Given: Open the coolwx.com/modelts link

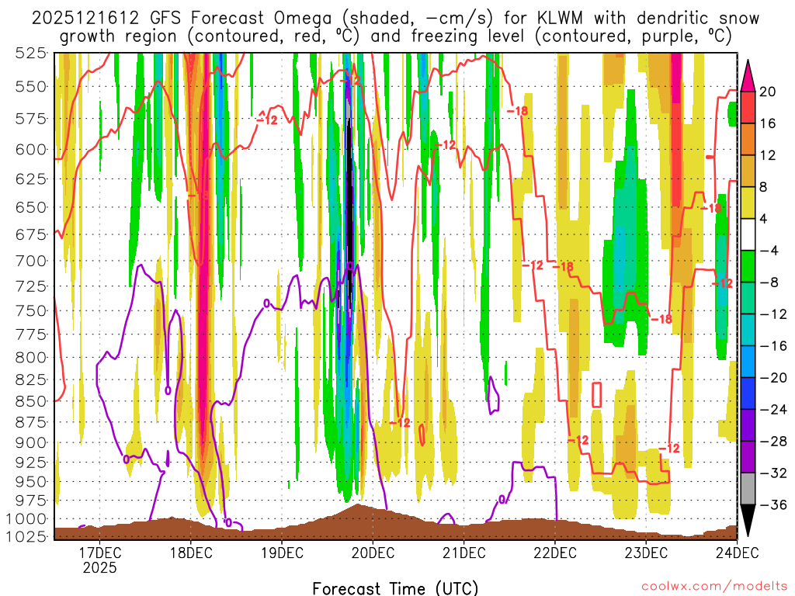Looking at the screenshot, I should (x=714, y=587).
